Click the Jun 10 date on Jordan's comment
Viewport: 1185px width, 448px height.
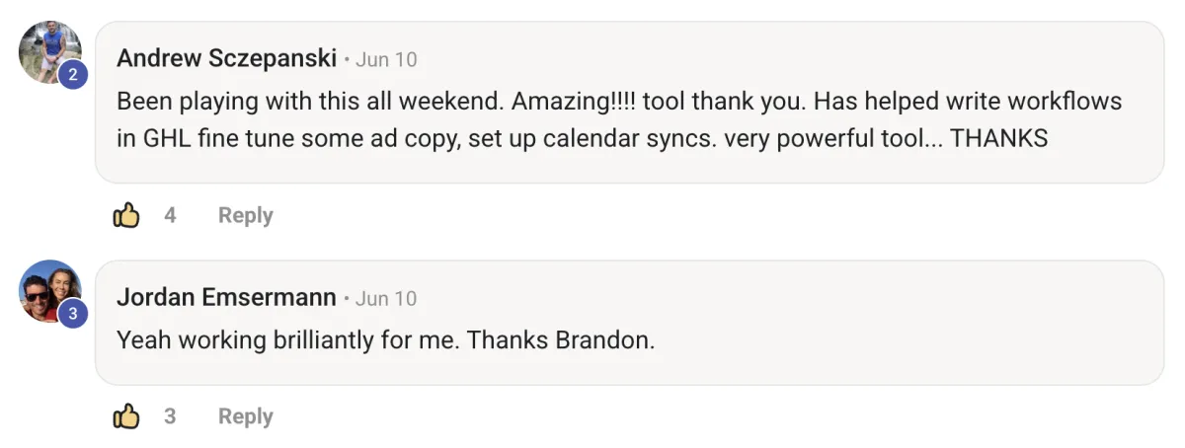(x=386, y=298)
